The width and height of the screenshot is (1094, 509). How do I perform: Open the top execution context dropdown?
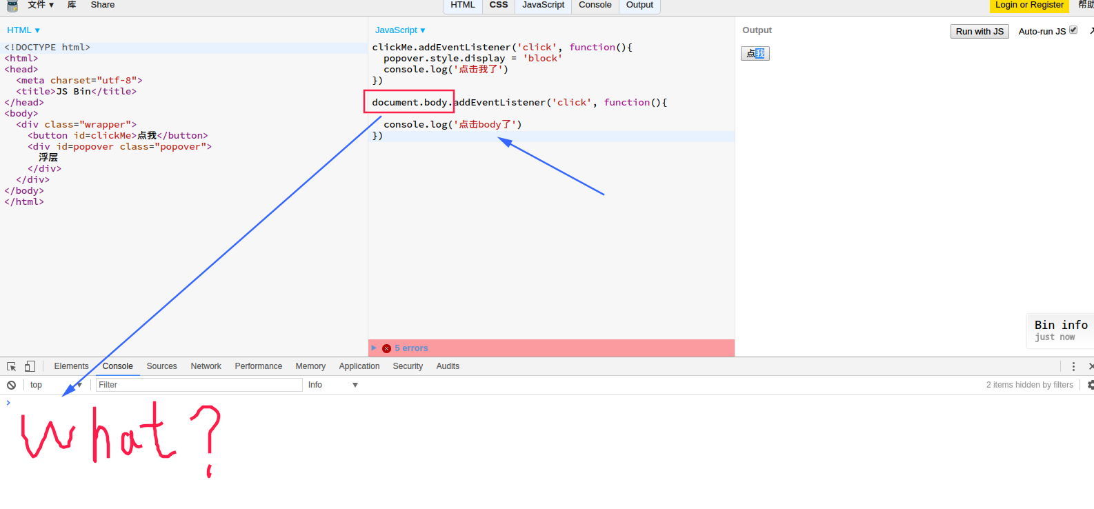tap(56, 385)
